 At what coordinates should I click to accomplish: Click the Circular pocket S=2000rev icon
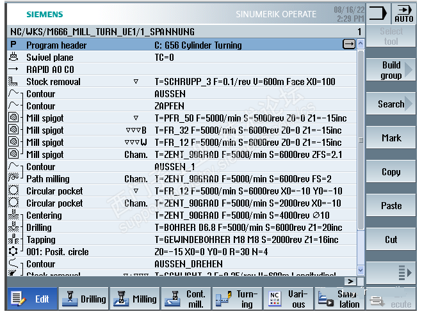coord(13,203)
